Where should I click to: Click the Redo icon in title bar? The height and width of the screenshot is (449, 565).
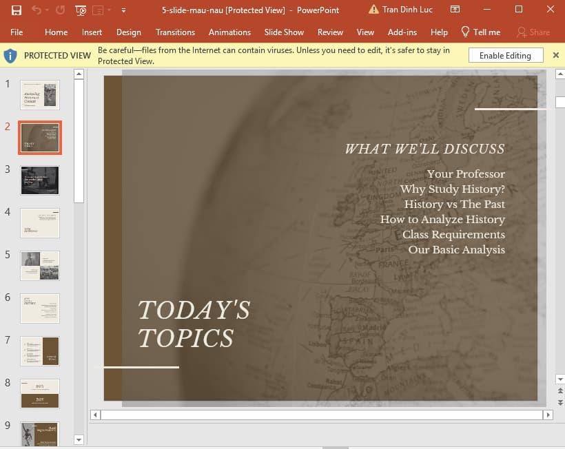[60, 10]
